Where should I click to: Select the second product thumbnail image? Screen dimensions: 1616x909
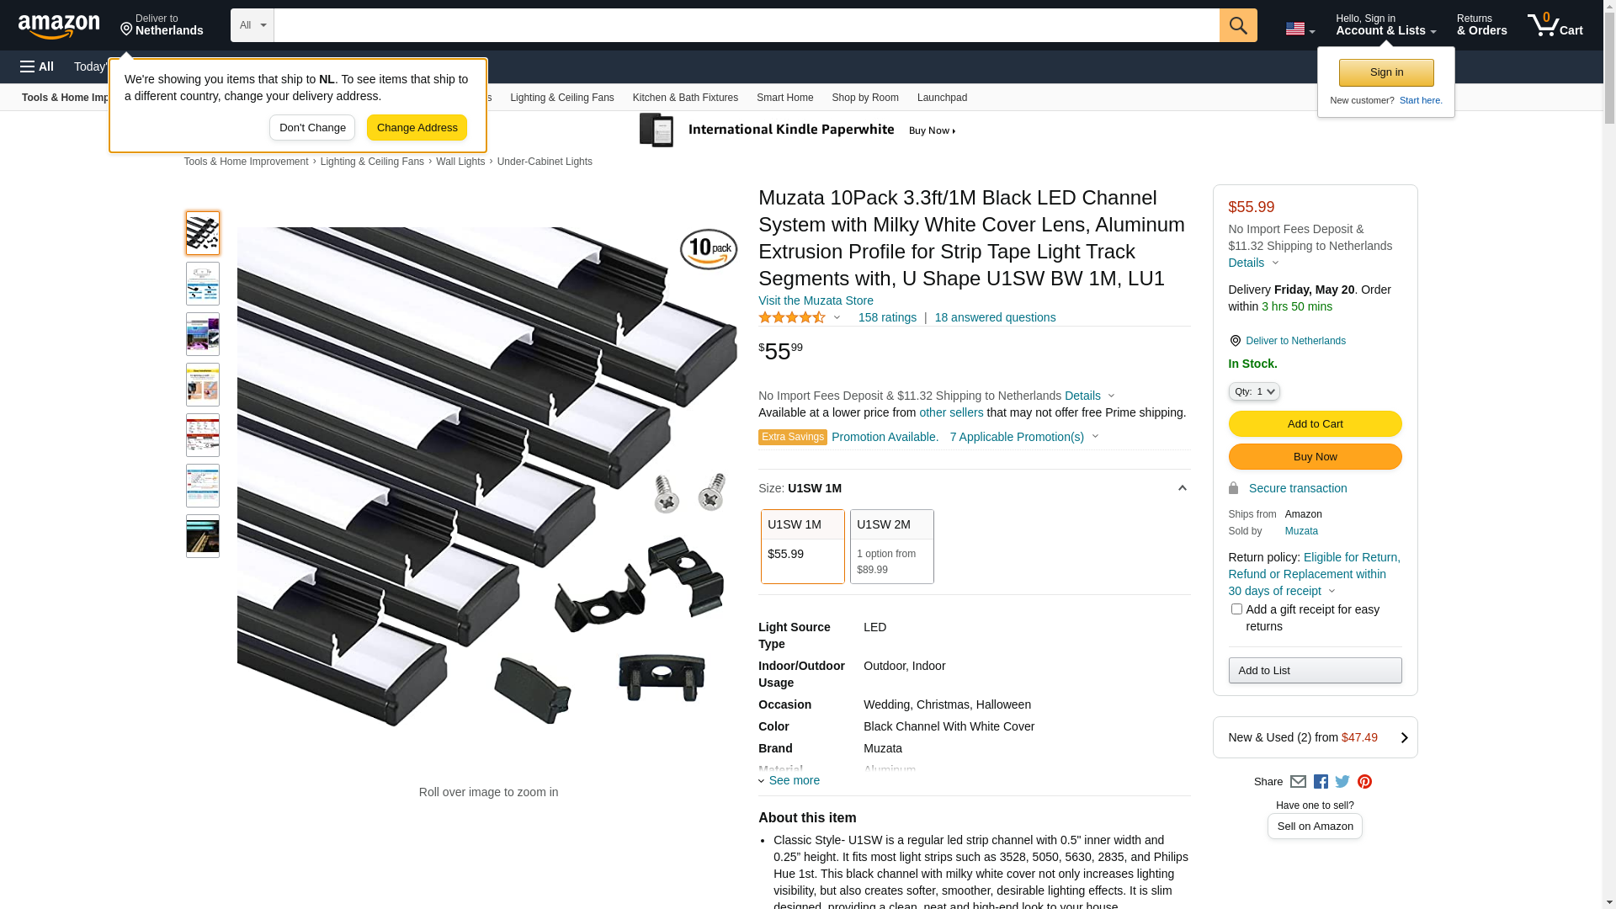coord(203,284)
